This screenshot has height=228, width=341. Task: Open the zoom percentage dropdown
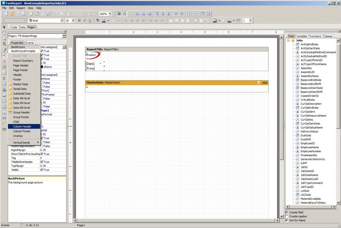tap(110, 14)
